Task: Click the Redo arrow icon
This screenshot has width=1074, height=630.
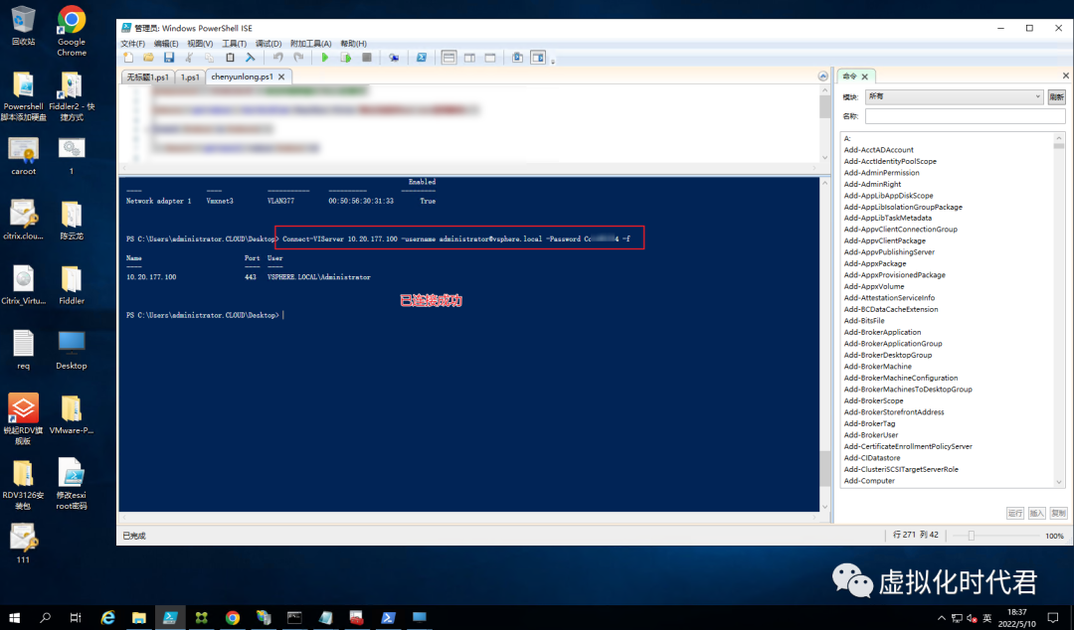Action: (x=298, y=59)
